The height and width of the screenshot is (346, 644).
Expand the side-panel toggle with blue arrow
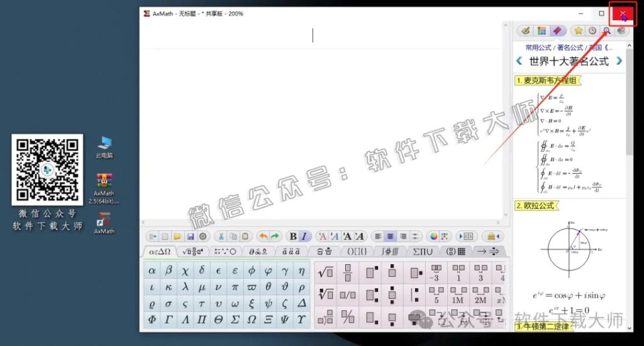point(466,237)
